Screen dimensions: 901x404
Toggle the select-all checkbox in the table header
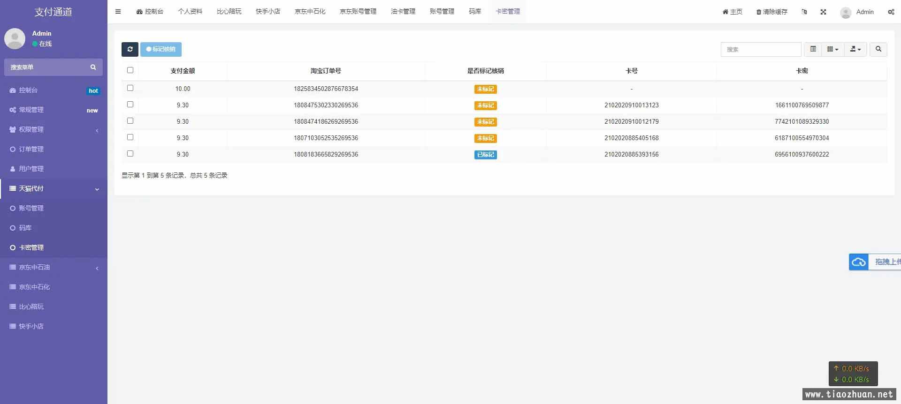tap(130, 70)
